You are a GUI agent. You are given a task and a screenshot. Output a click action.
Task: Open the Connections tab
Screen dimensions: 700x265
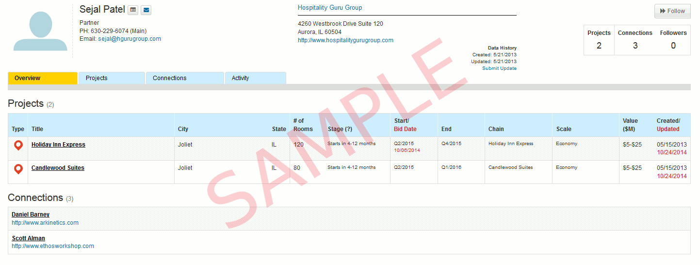[185, 78]
